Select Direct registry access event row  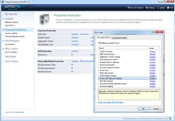[x=128, y=76]
